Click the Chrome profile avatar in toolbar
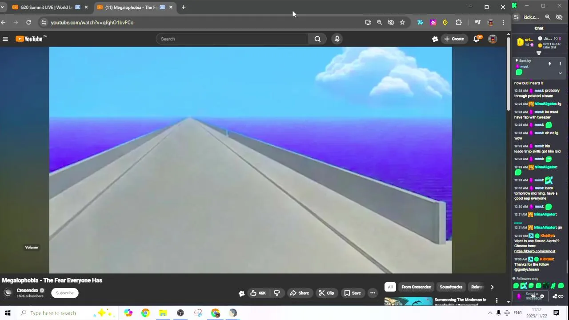569x320 pixels. [x=490, y=22]
